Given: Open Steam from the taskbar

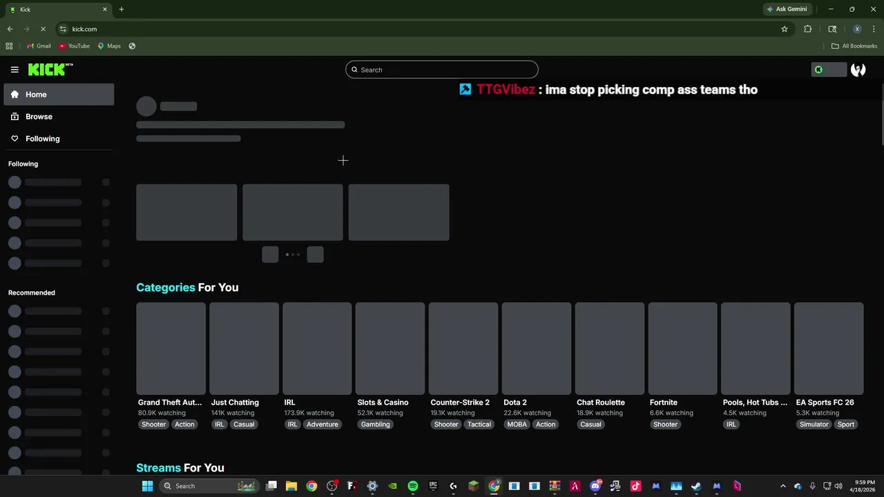Looking at the screenshot, I should pyautogui.click(x=696, y=486).
